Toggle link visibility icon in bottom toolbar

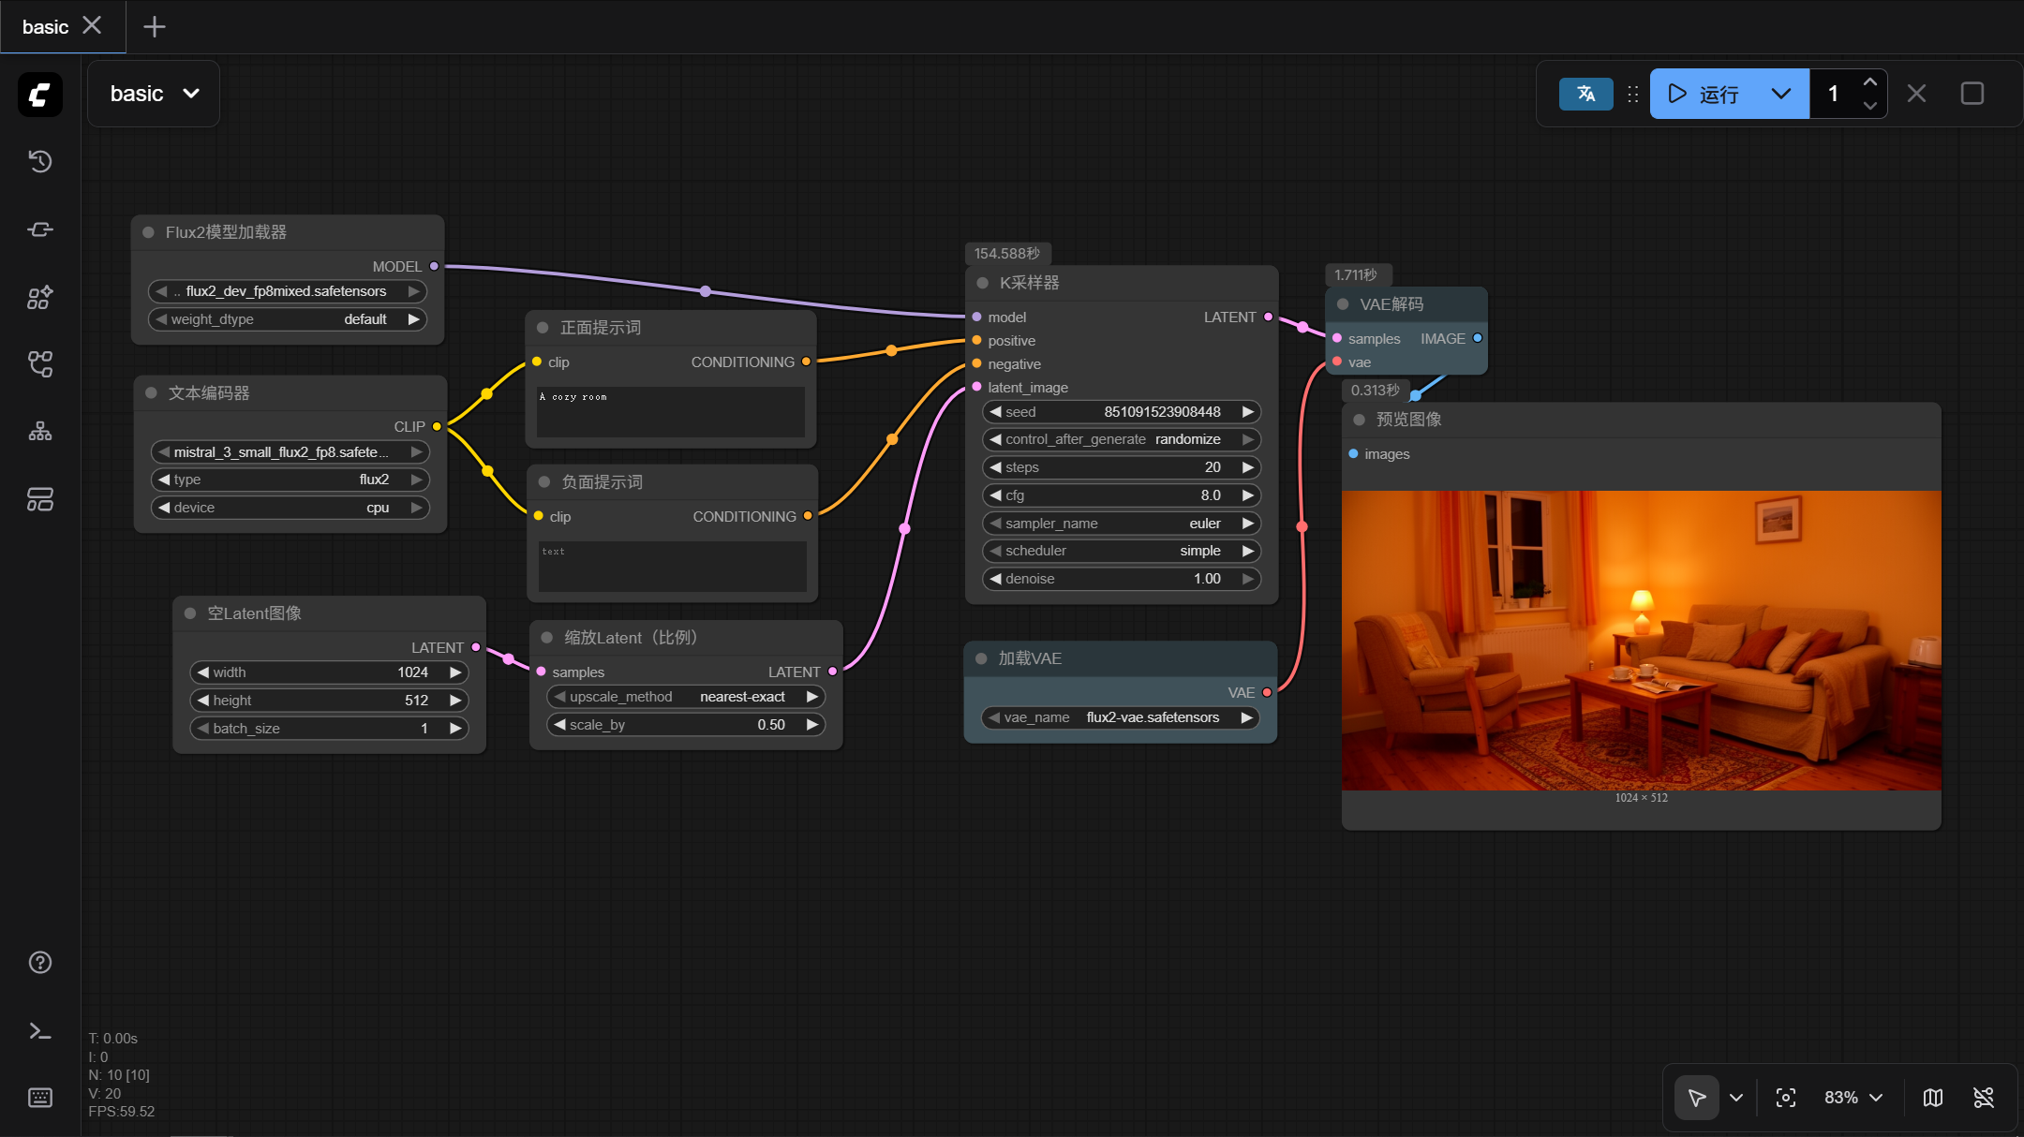click(x=1984, y=1098)
